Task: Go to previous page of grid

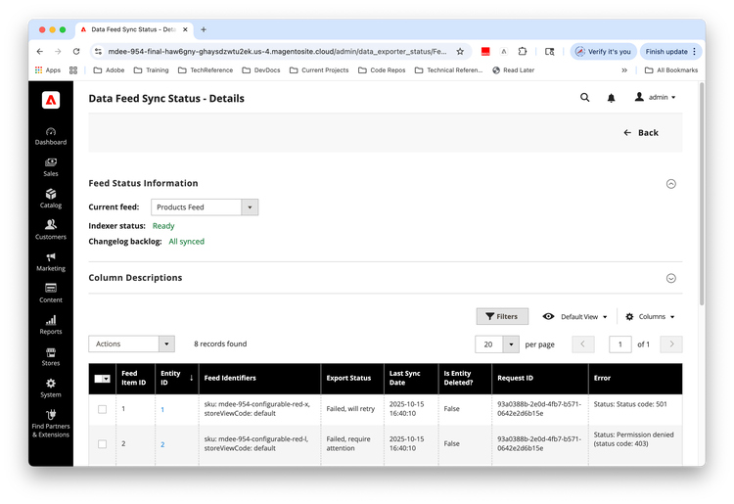Action: pyautogui.click(x=583, y=344)
